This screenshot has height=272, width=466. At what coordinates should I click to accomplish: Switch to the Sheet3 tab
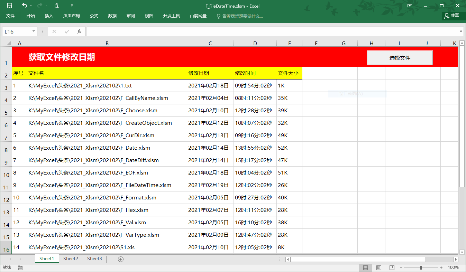[x=94, y=259]
